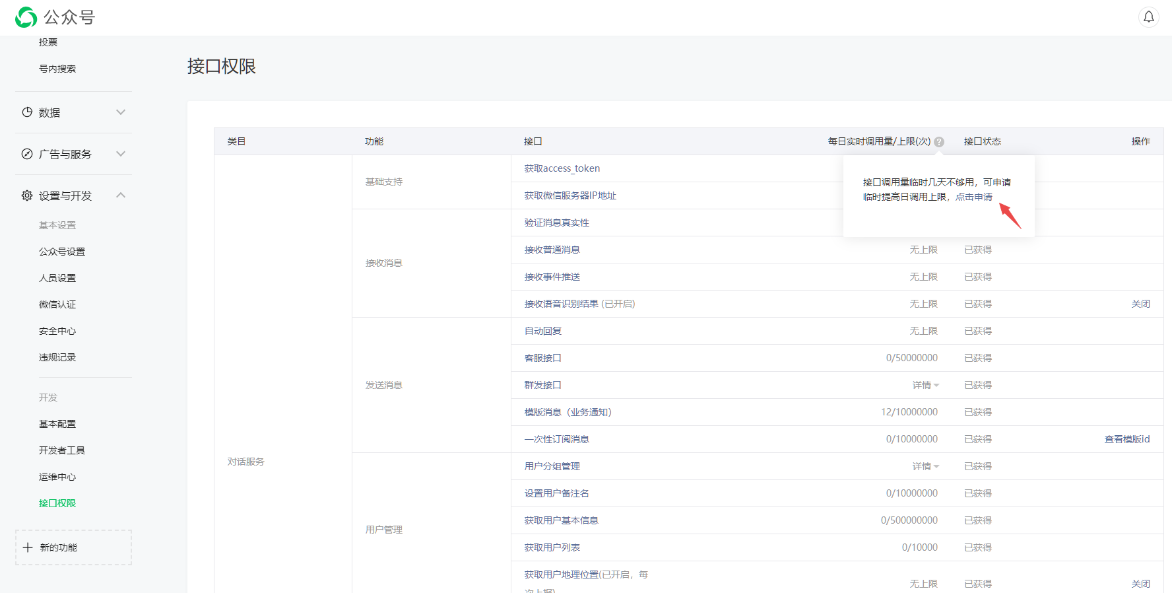The image size is (1172, 593).
Task: Open 详情 dropdown for 用户分组管理
Action: pyautogui.click(x=926, y=466)
